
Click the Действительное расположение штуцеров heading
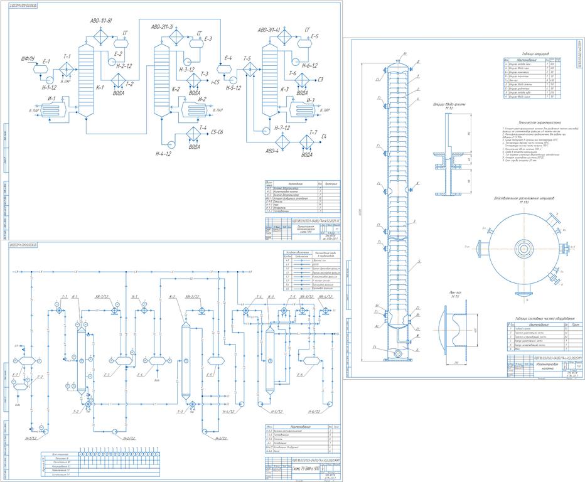(524, 198)
